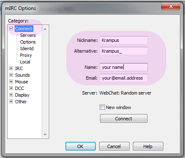Expand the Sounds category
The image size is (185, 158).
[11, 75]
